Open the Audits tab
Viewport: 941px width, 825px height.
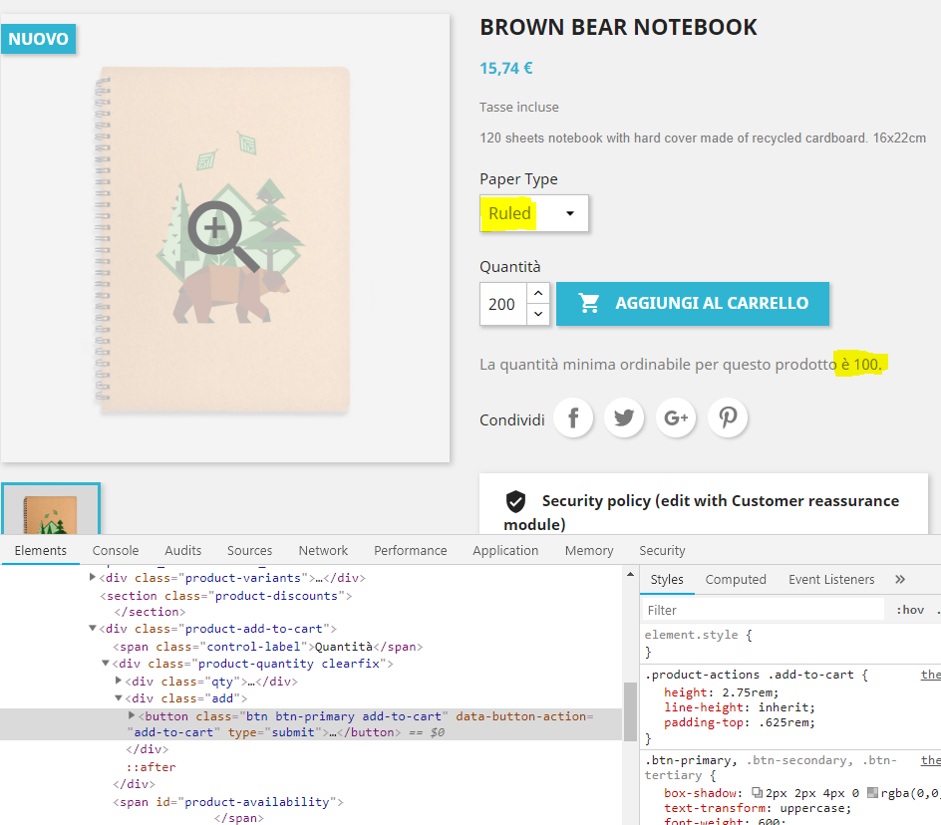click(183, 550)
